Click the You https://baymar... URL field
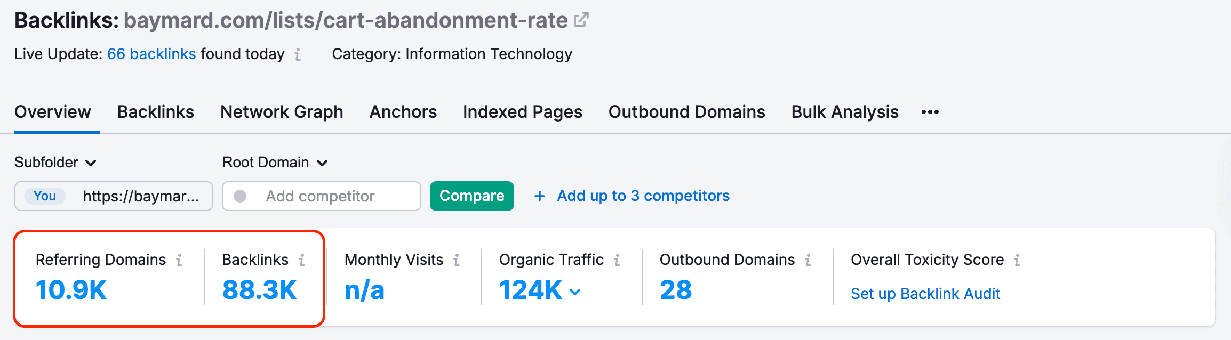The height and width of the screenshot is (340, 1231). [114, 196]
